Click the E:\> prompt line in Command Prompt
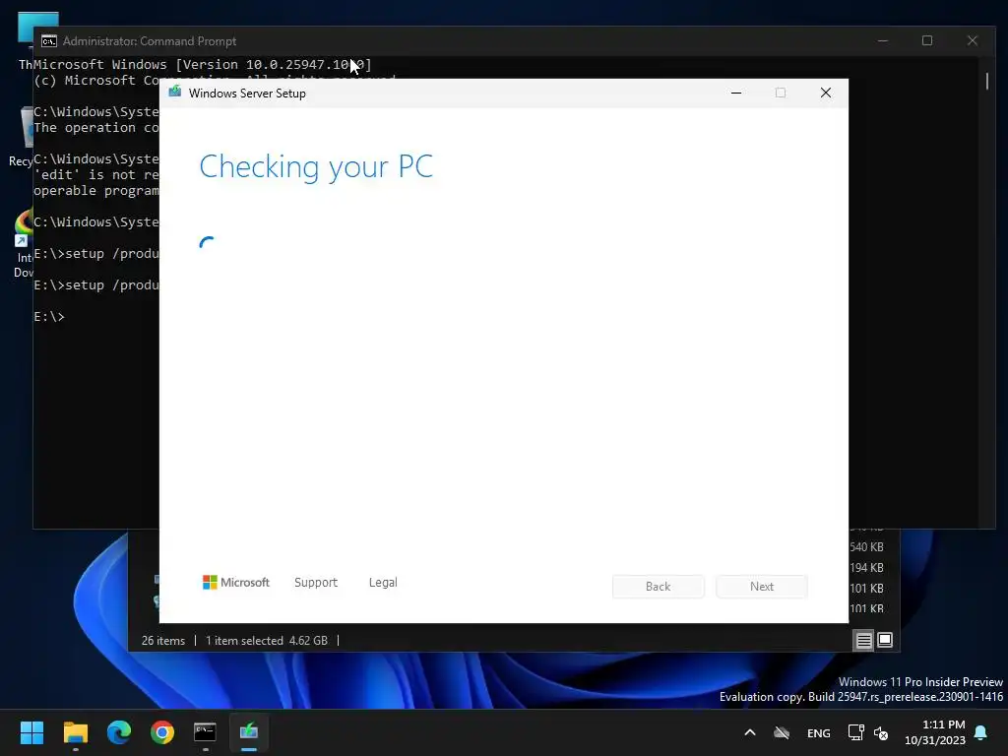 pyautogui.click(x=49, y=316)
